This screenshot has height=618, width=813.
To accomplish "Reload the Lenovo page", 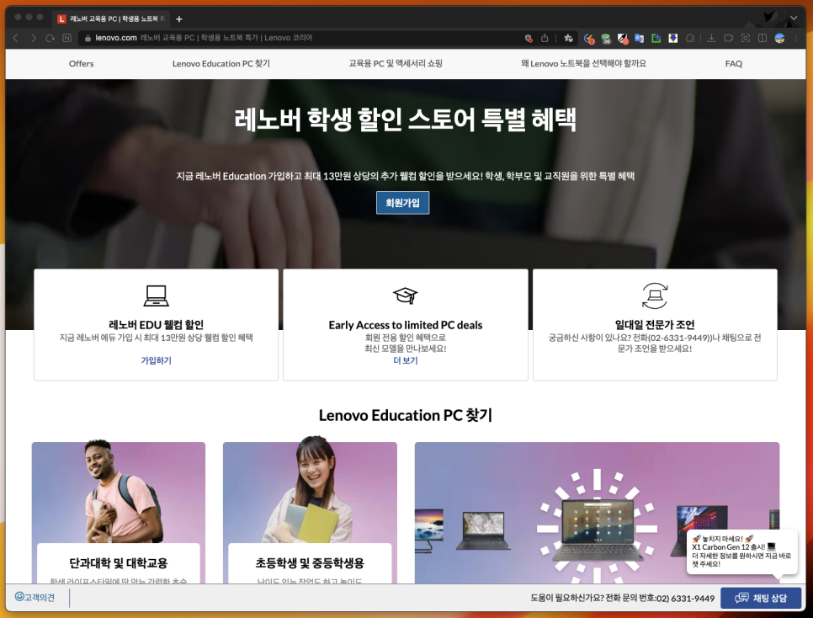I will tap(50, 38).
